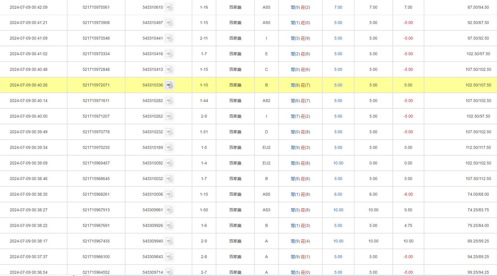Open 6.00 bet amount link

click(x=338, y=194)
